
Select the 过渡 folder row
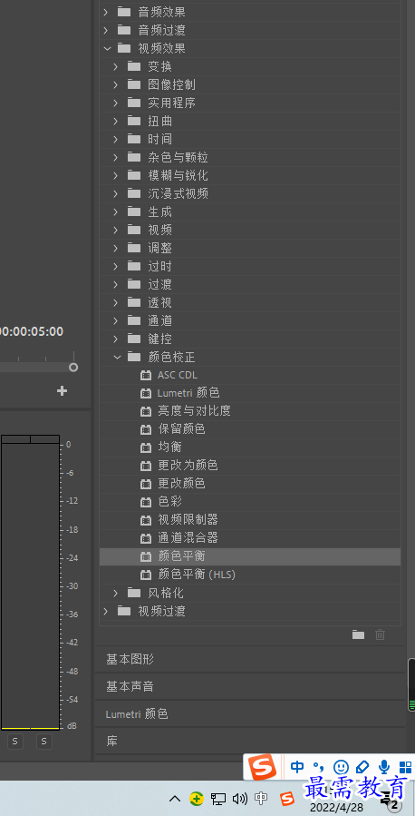(x=250, y=285)
